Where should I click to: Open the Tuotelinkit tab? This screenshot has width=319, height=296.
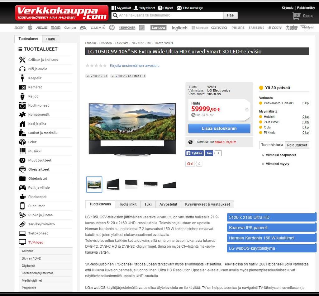coord(128,204)
